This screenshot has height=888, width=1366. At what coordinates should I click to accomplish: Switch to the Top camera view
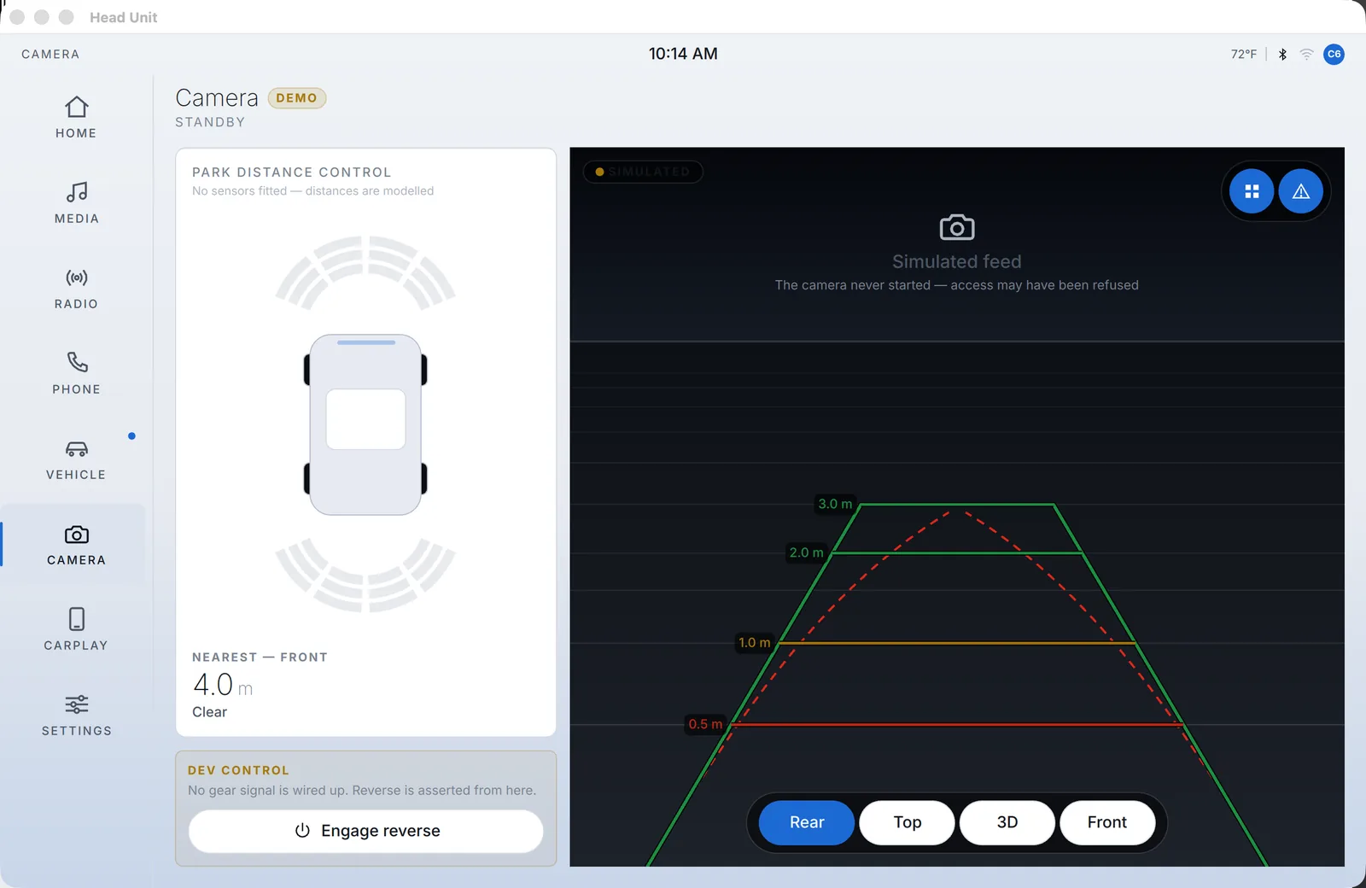coord(907,822)
